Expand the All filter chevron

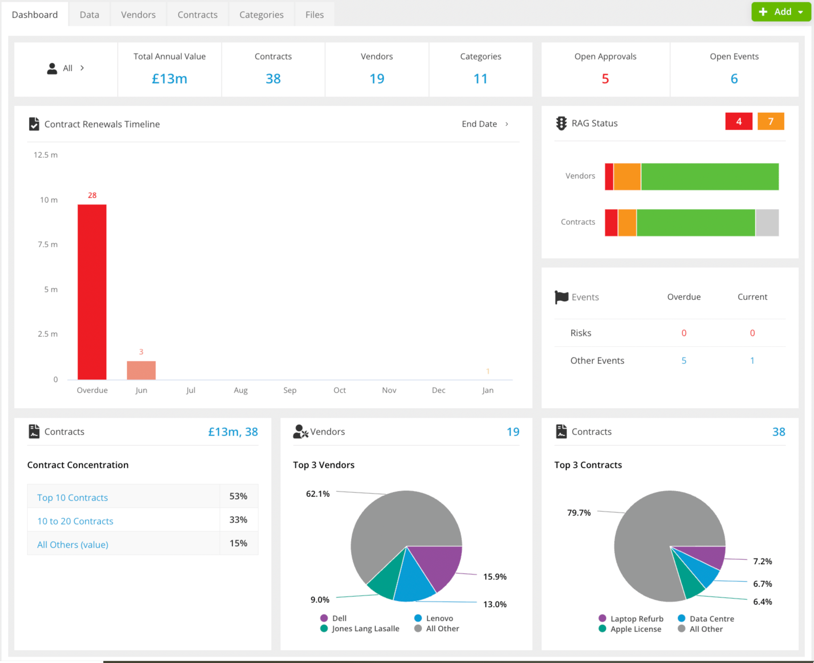[x=82, y=68]
